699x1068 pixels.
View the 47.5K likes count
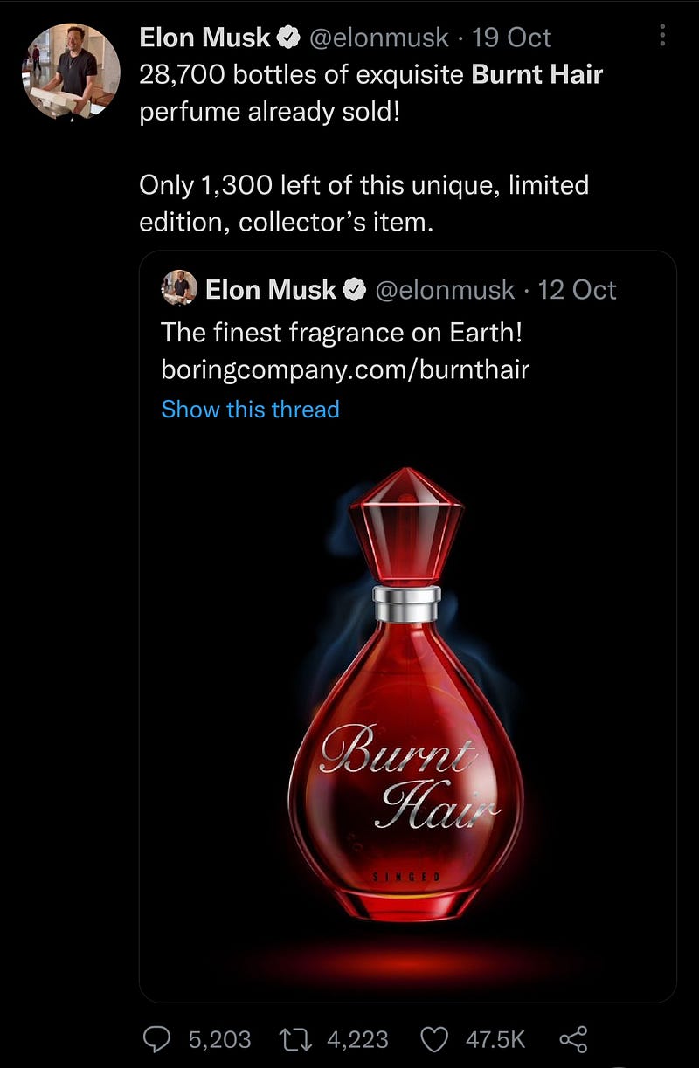(495, 1039)
